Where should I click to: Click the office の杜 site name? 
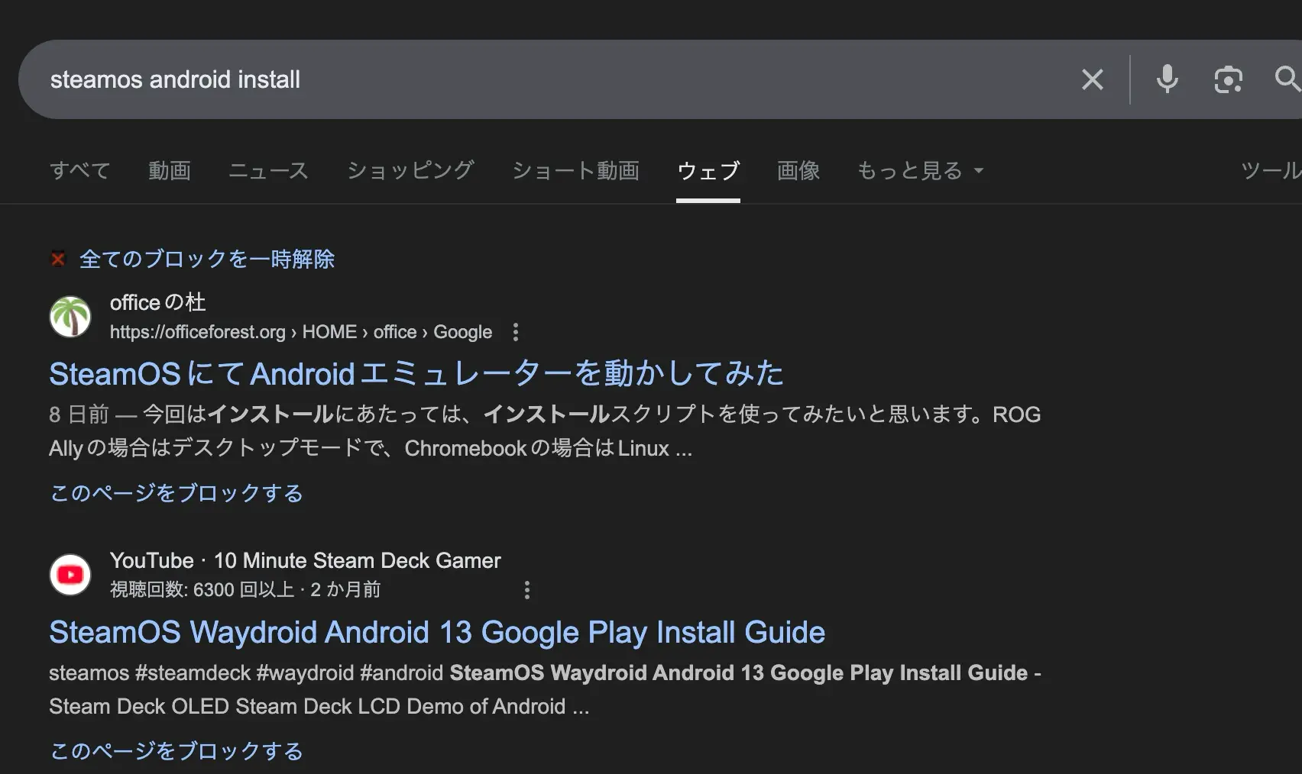click(158, 303)
